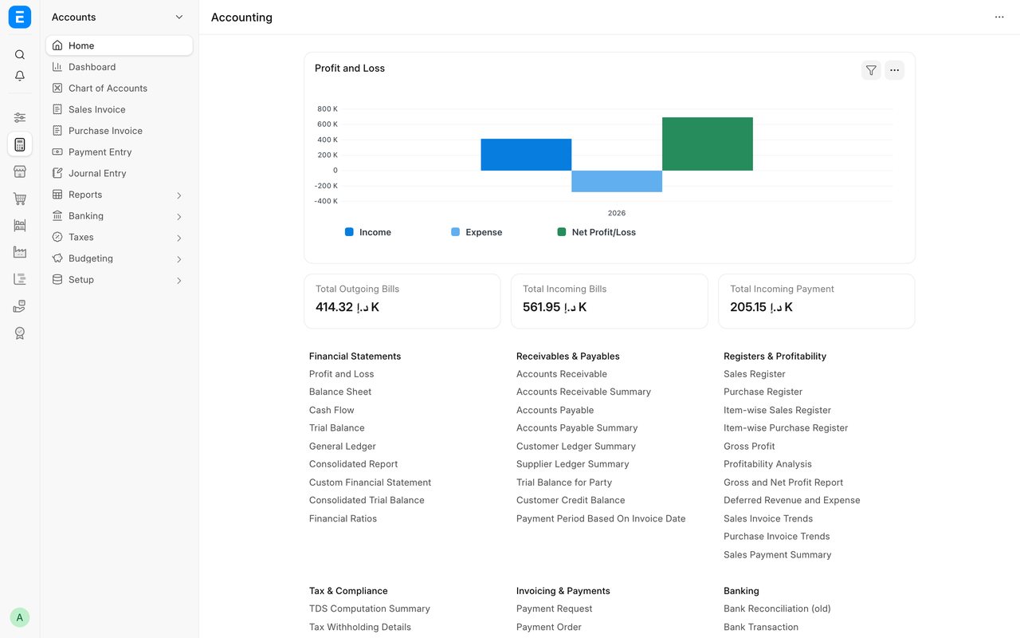Open search via the magnifying glass icon

click(20, 55)
